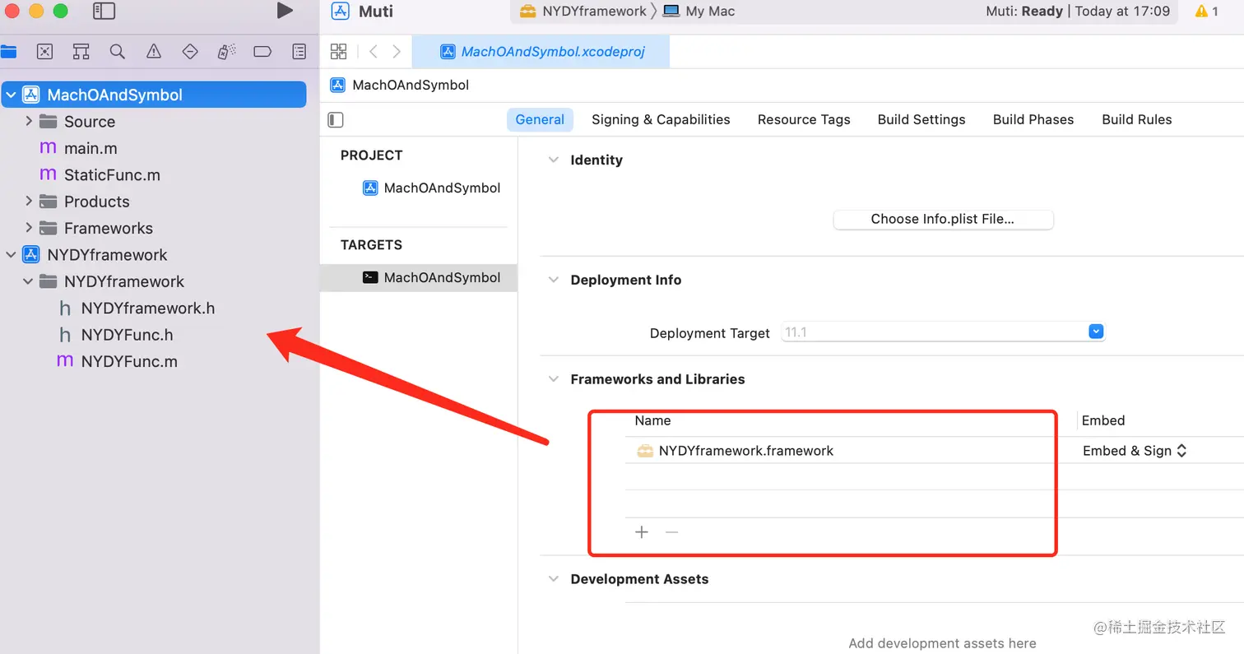Expand the Frameworks folder
The image size is (1244, 654).
[29, 228]
